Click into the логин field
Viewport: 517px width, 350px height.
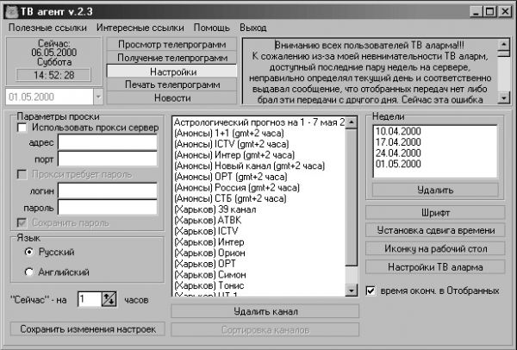[108, 191]
